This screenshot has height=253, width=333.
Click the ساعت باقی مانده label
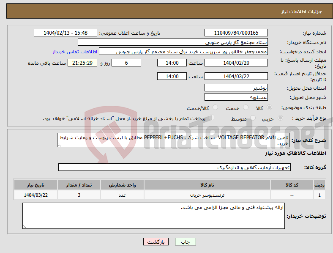coord(47,63)
